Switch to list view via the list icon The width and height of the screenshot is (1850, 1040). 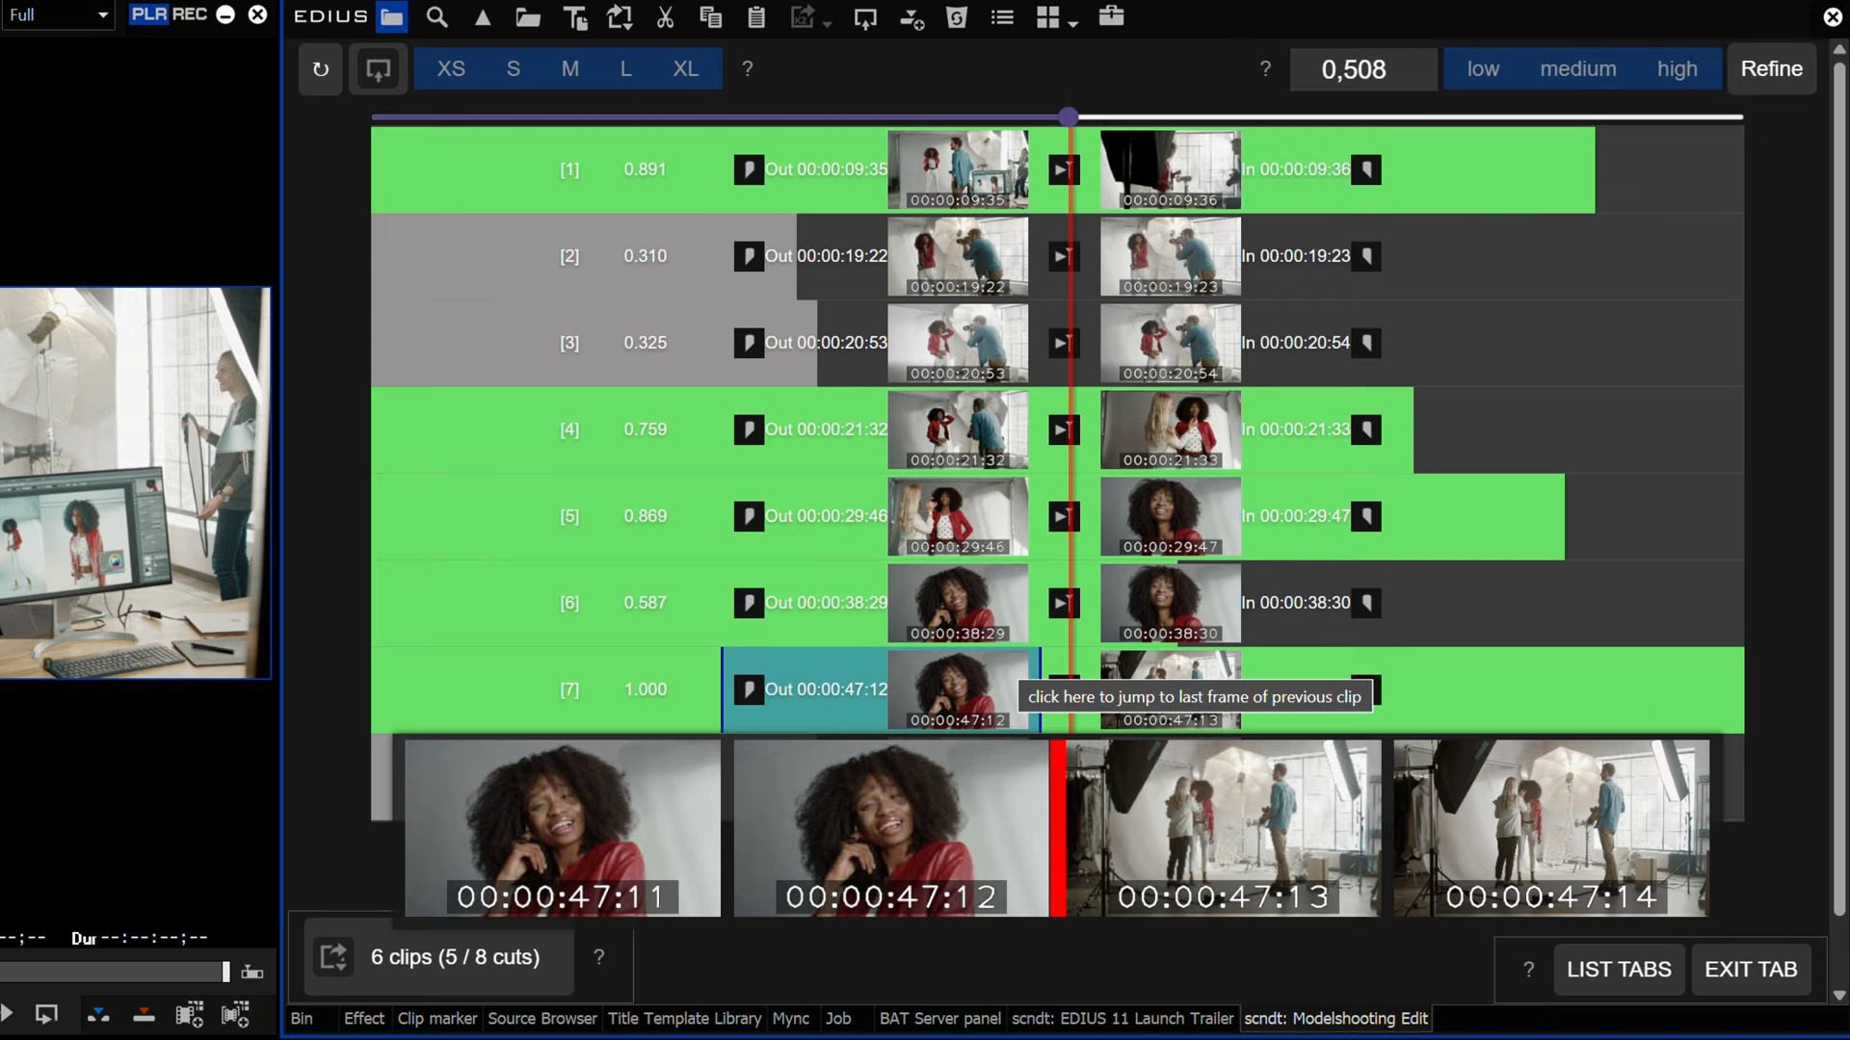tap(1002, 16)
